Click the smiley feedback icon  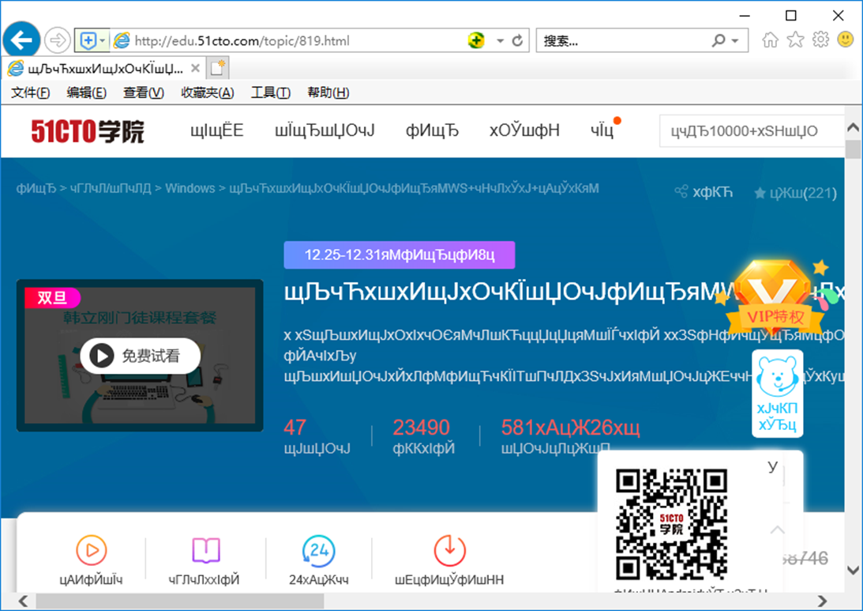846,40
